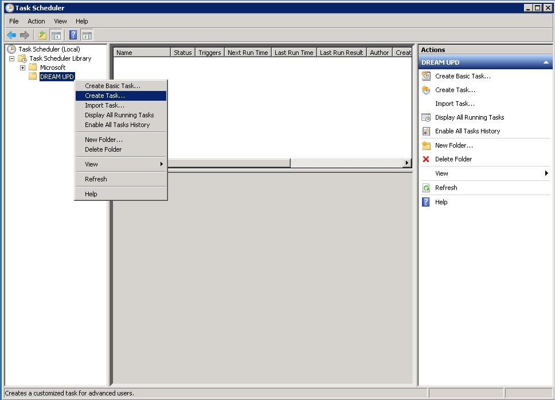The width and height of the screenshot is (555, 400).
Task: Sort by the Last Run Time column header
Action: pyautogui.click(x=294, y=52)
